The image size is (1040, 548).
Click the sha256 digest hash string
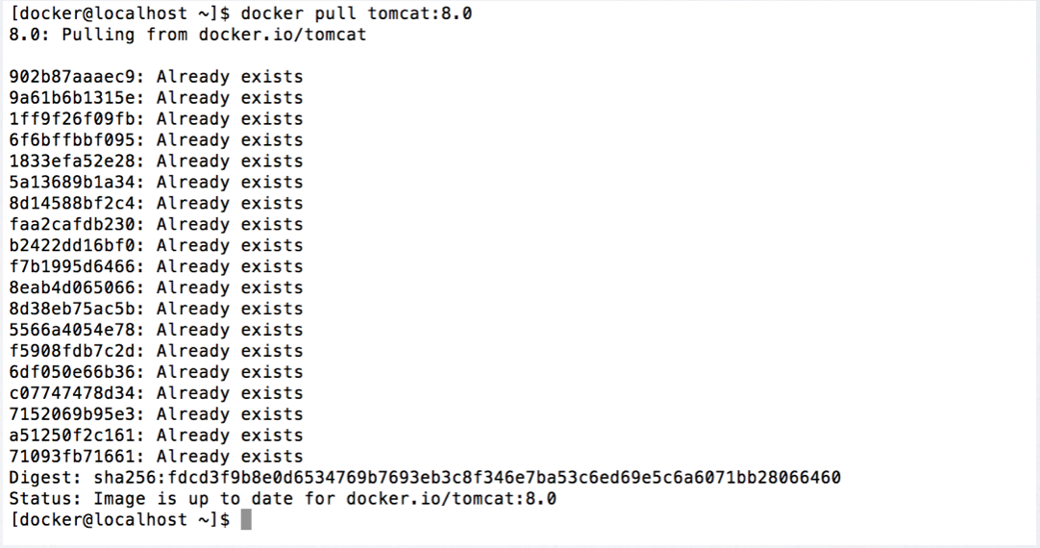click(x=467, y=478)
